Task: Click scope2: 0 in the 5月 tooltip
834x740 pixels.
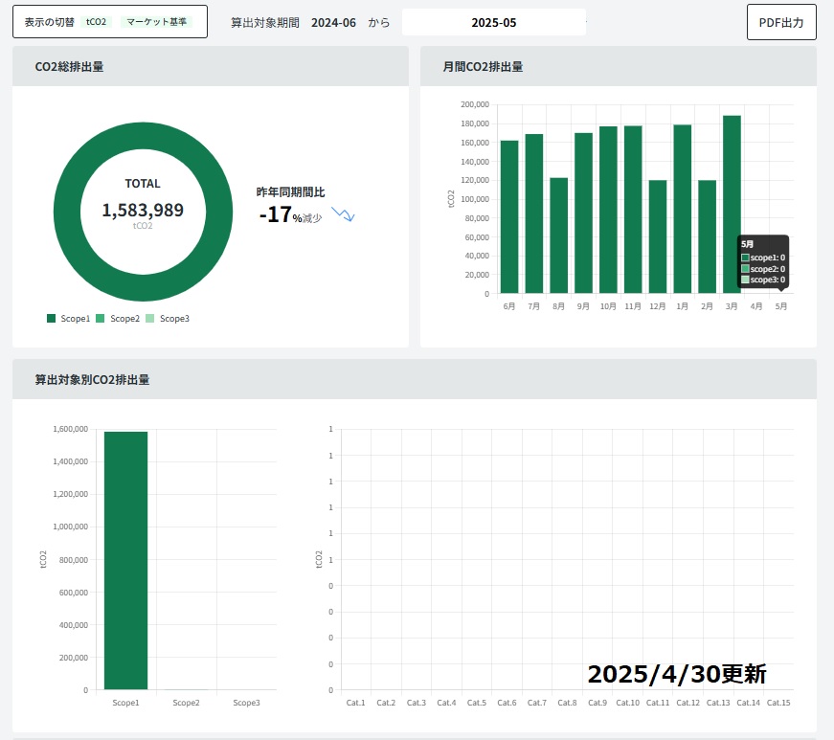Action: [763, 269]
